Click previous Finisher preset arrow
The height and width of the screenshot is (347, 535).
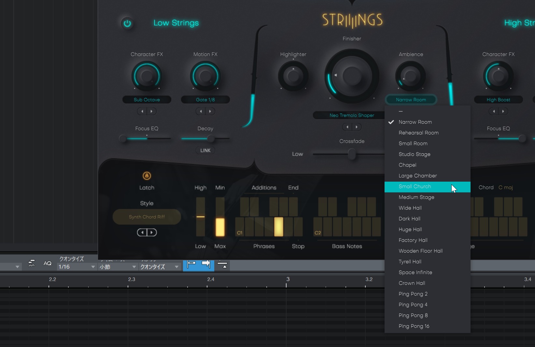tap(347, 127)
